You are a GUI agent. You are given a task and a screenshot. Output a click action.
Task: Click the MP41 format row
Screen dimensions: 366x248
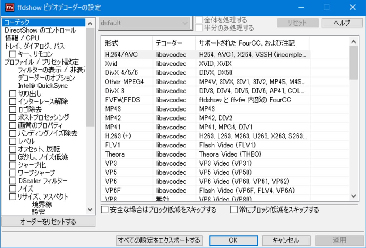point(206,127)
